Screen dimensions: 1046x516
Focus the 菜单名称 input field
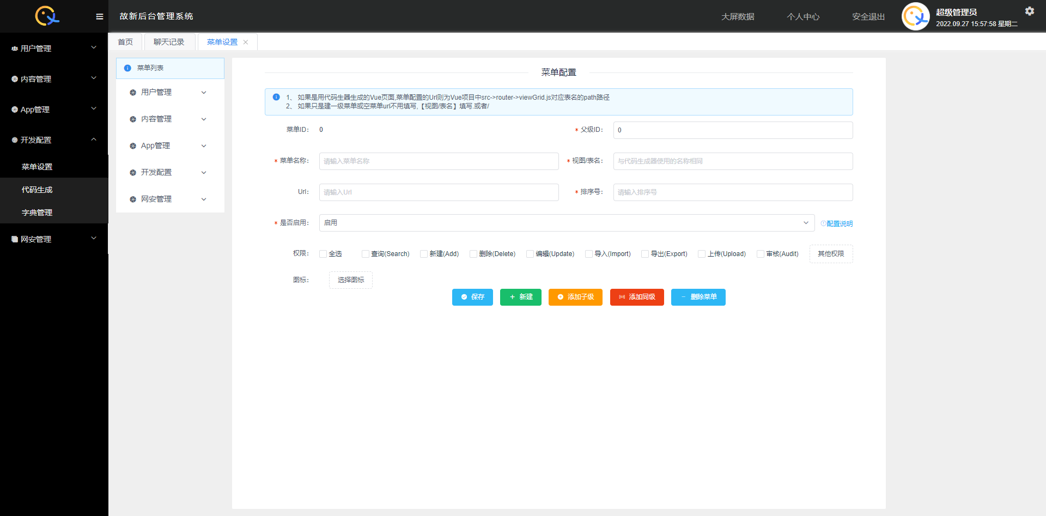coord(439,161)
